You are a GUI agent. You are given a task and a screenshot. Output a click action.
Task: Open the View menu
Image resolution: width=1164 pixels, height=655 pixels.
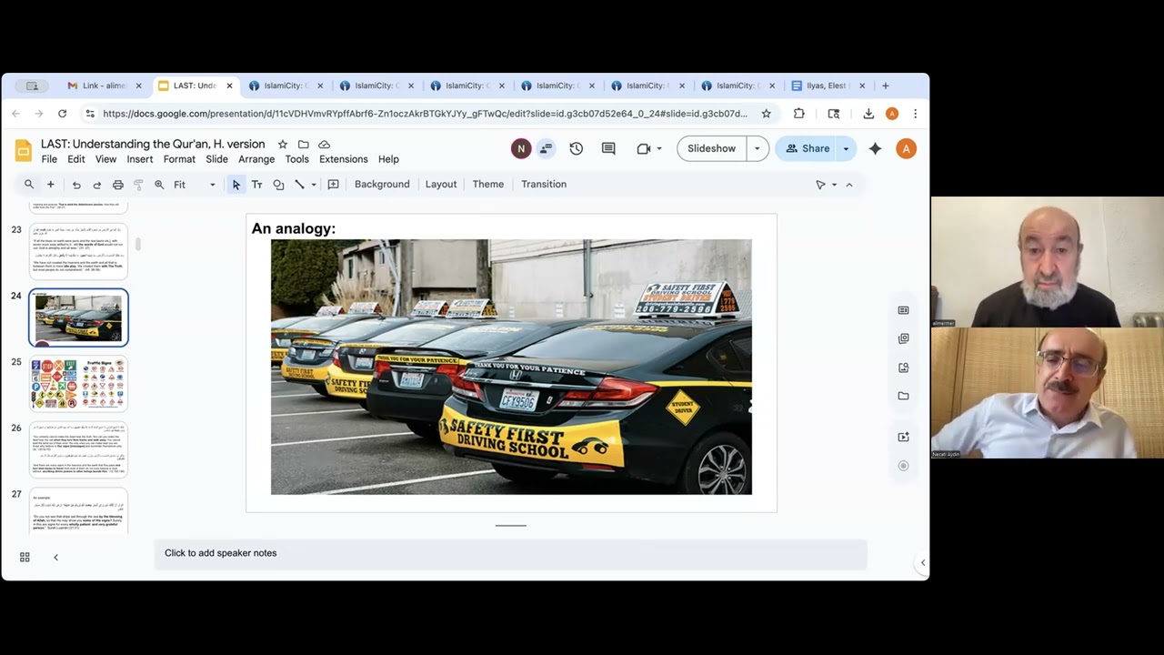coord(106,159)
